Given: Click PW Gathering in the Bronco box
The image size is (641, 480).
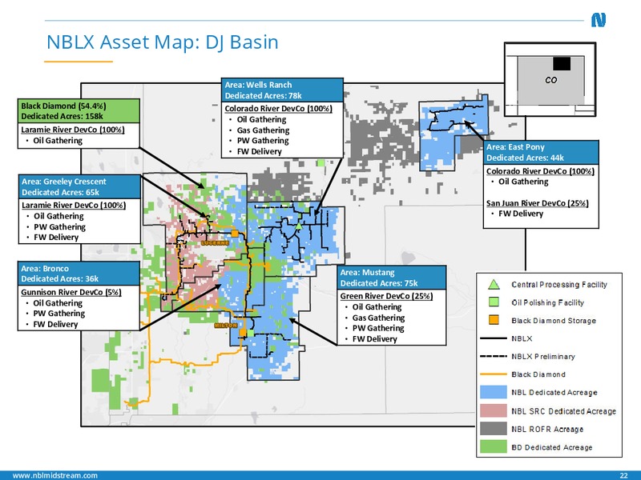Looking at the screenshot, I should (x=58, y=314).
